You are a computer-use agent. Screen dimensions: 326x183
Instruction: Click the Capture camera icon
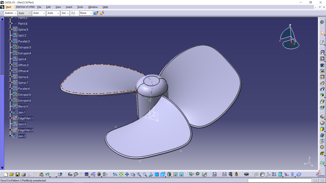pyautogui.click(x=246, y=174)
